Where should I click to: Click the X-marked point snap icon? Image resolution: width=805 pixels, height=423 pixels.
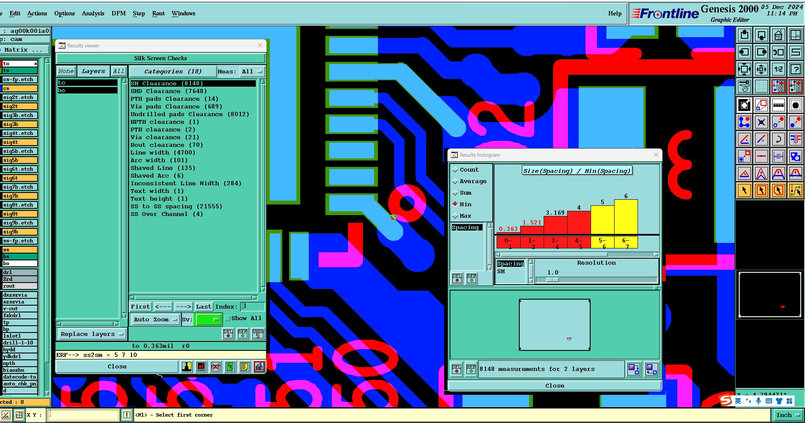coord(761,122)
